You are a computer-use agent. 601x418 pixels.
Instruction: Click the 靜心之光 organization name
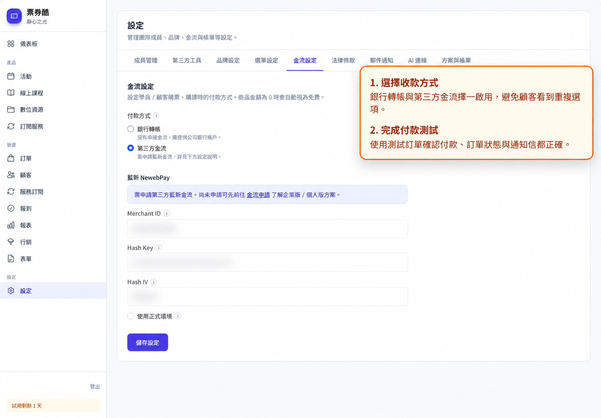(x=37, y=22)
